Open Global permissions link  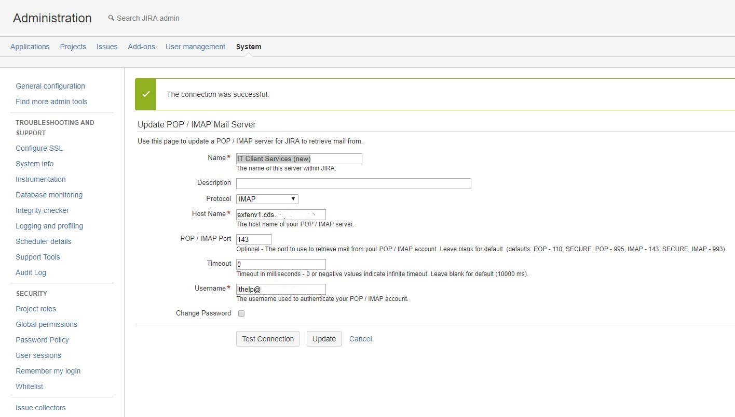coord(46,324)
